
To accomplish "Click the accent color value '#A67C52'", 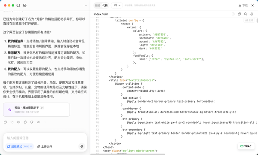I will click(x=159, y=41).
